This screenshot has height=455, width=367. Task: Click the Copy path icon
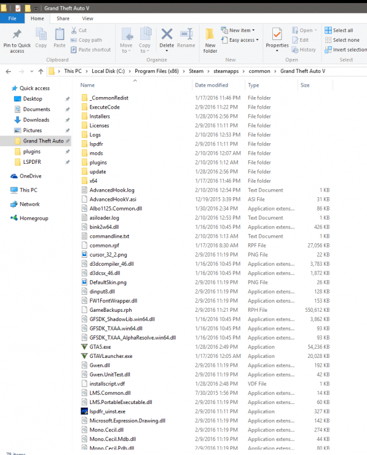[73, 40]
